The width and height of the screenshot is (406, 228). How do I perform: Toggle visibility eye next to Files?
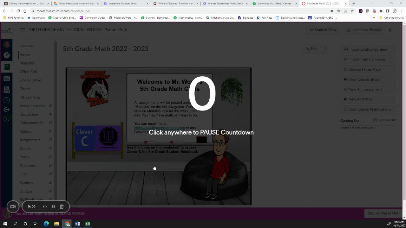tap(50, 174)
